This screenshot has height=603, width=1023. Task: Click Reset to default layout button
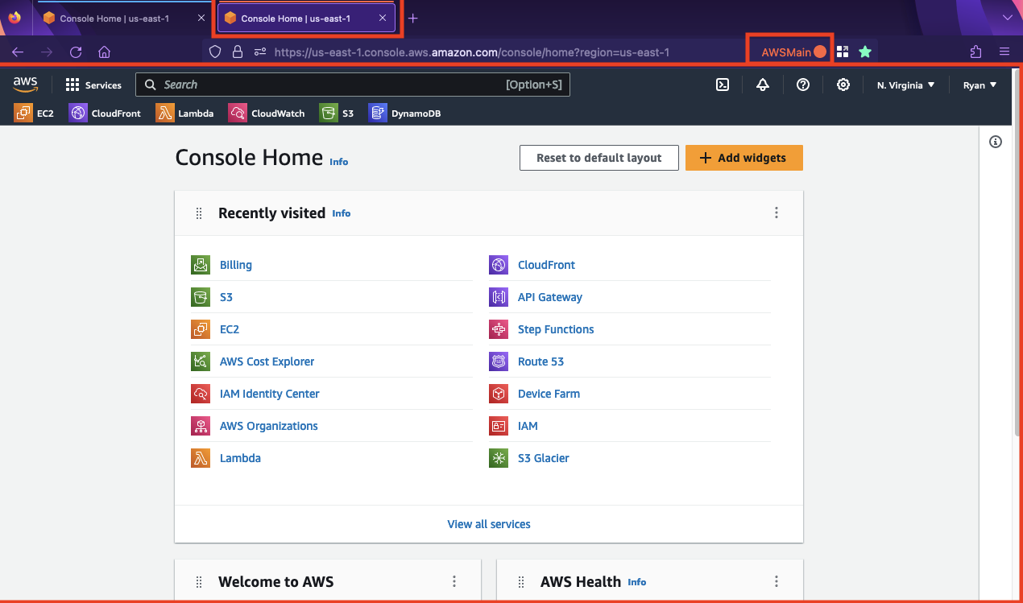tap(599, 158)
